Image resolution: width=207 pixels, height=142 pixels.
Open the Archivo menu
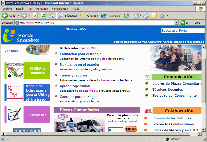coord(8,9)
